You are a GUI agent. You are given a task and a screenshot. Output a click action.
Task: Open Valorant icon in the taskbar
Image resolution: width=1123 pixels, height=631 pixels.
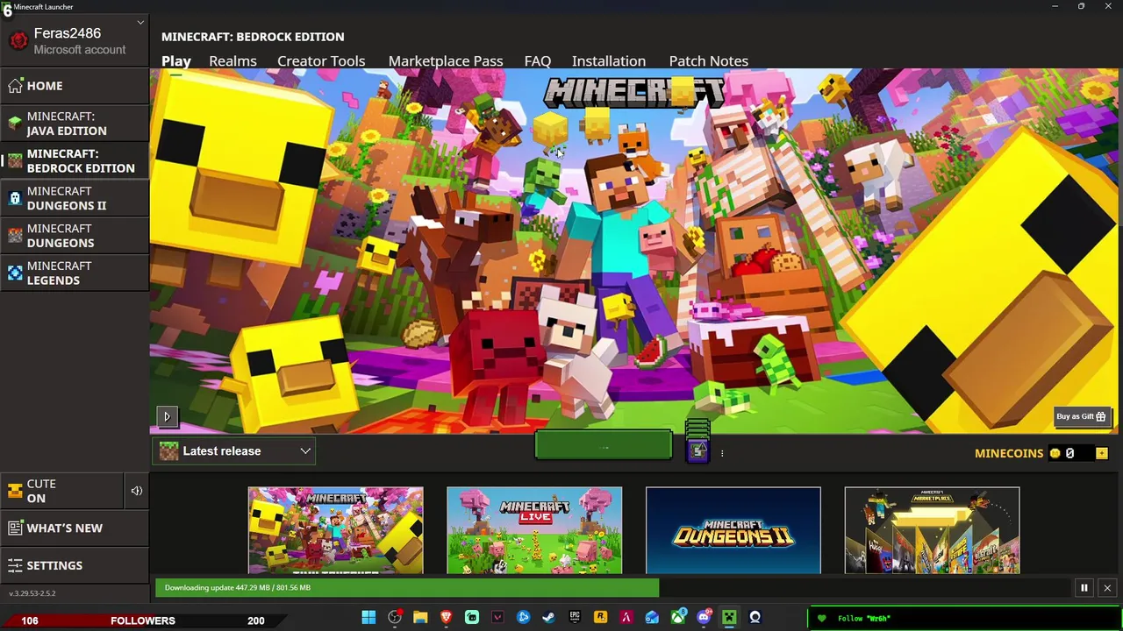[497, 618]
